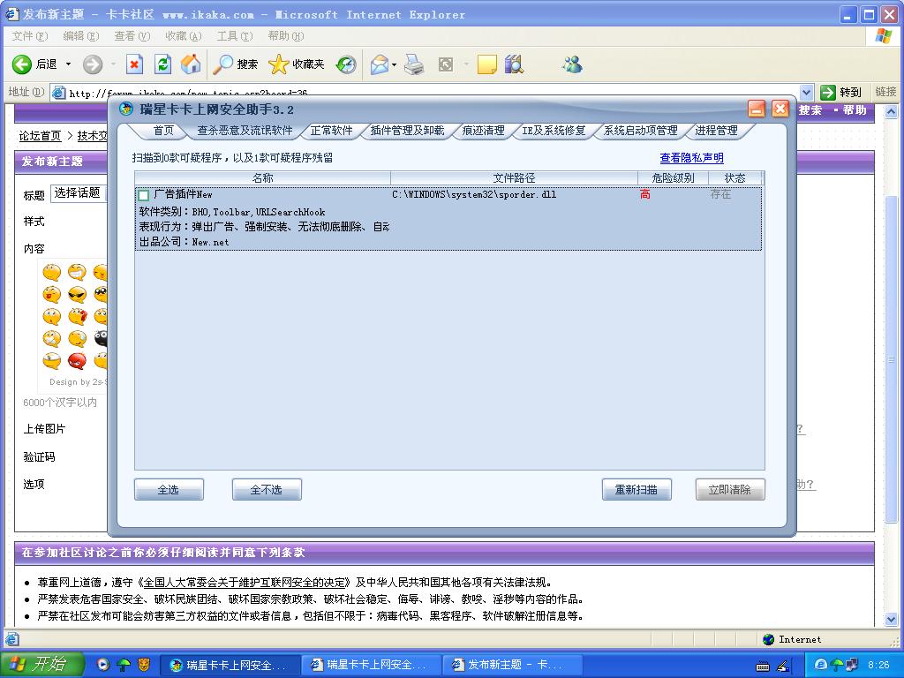Click the scrollbar down arrow
904x678 pixels.
point(892,620)
